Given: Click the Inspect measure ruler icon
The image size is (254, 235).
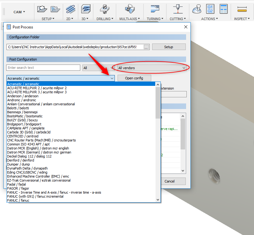Looking at the screenshot, I should (242, 9).
